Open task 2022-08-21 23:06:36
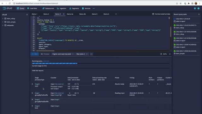Viewport: 202px width, 114px height. 186,52
